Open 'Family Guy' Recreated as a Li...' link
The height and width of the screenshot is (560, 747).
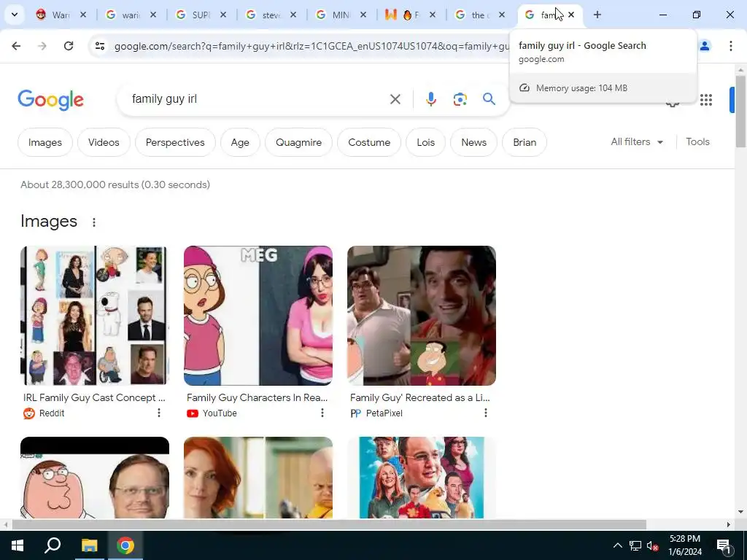tap(420, 397)
